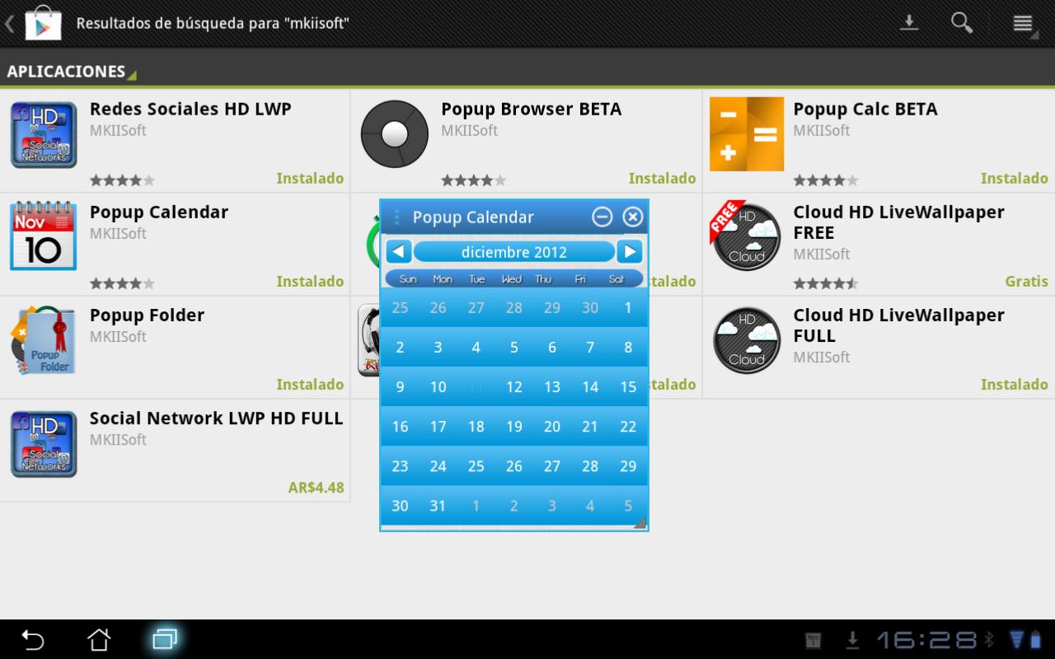Open Social Network LWP HD FULL icon

coord(44,444)
